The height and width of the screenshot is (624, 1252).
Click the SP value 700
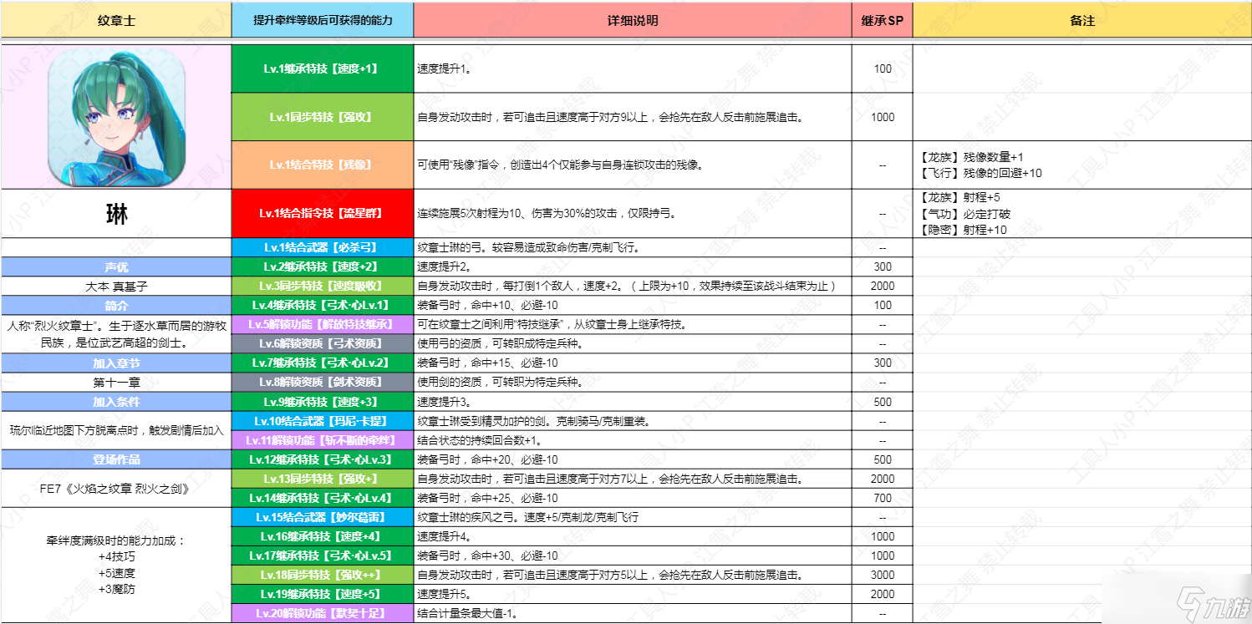pyautogui.click(x=883, y=498)
